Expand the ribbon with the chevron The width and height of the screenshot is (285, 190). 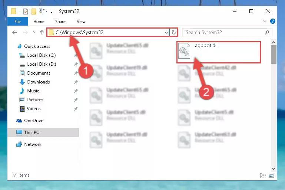(265, 21)
